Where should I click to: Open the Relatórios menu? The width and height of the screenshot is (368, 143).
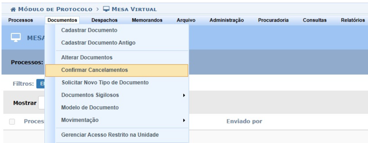click(x=353, y=20)
